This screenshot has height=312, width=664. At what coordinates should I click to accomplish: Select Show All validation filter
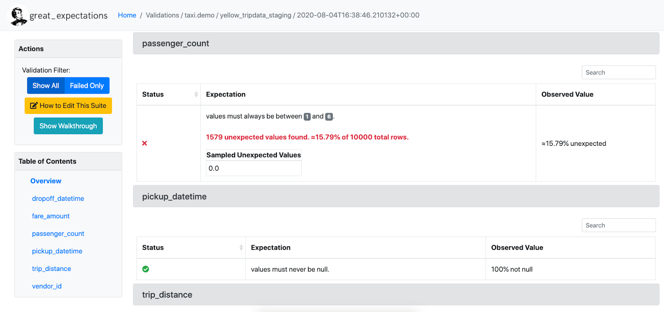point(46,86)
